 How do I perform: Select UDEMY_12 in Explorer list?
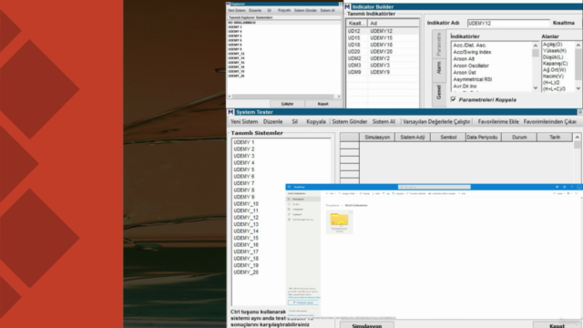[x=236, y=54]
